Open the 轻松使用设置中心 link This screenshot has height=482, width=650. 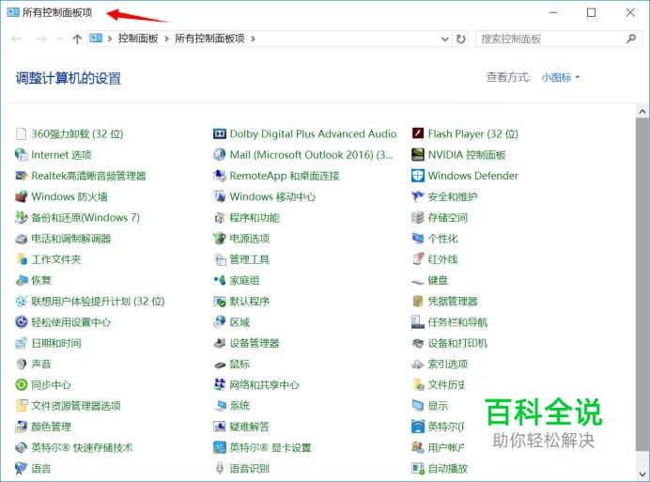70,322
